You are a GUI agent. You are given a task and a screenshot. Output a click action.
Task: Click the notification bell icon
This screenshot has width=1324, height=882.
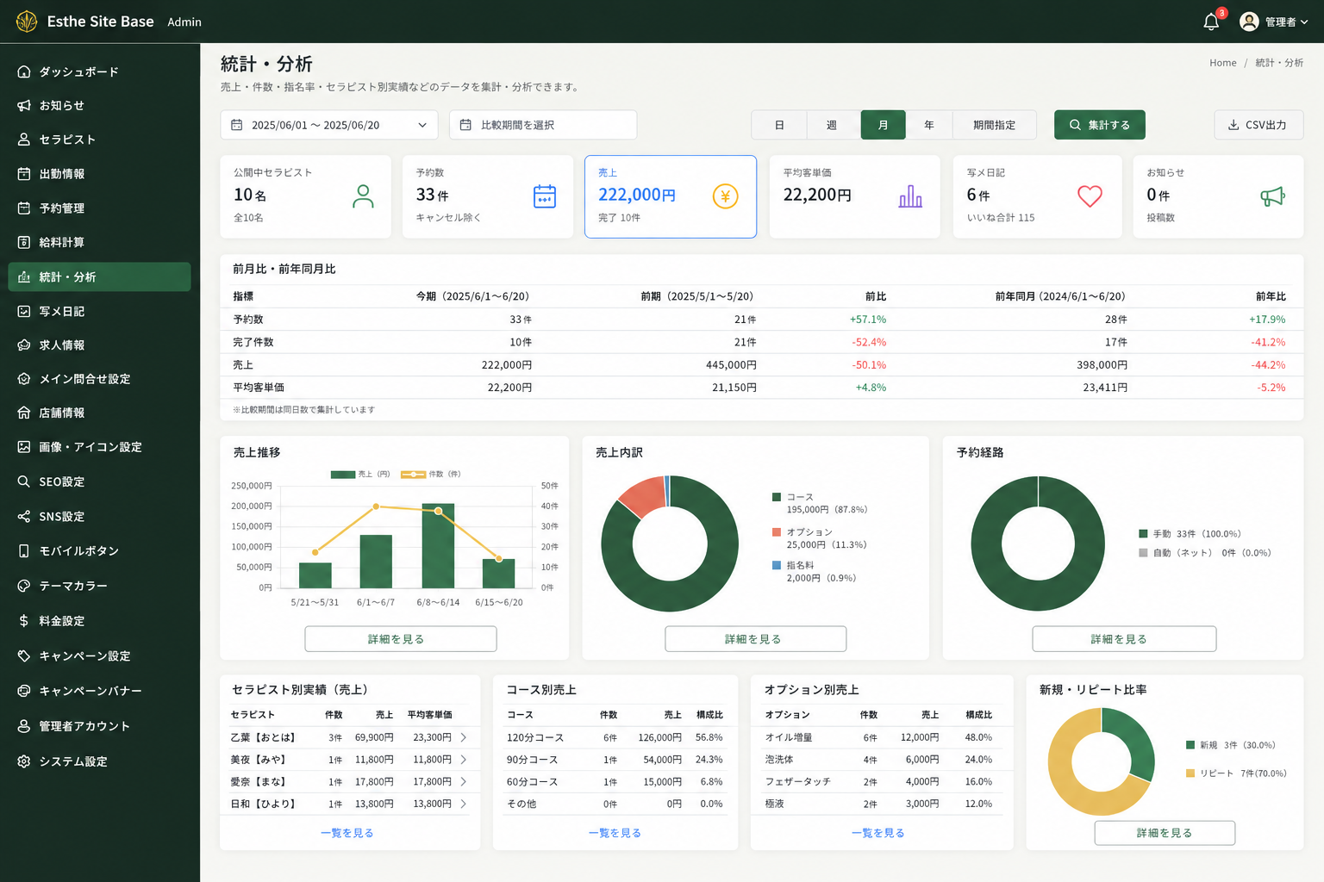click(x=1211, y=22)
